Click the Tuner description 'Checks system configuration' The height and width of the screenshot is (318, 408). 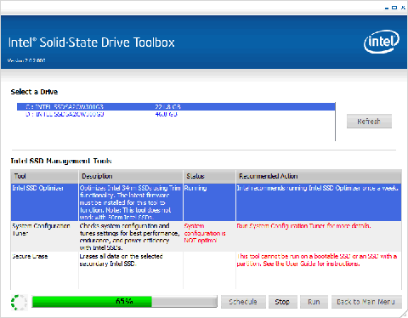point(130,236)
